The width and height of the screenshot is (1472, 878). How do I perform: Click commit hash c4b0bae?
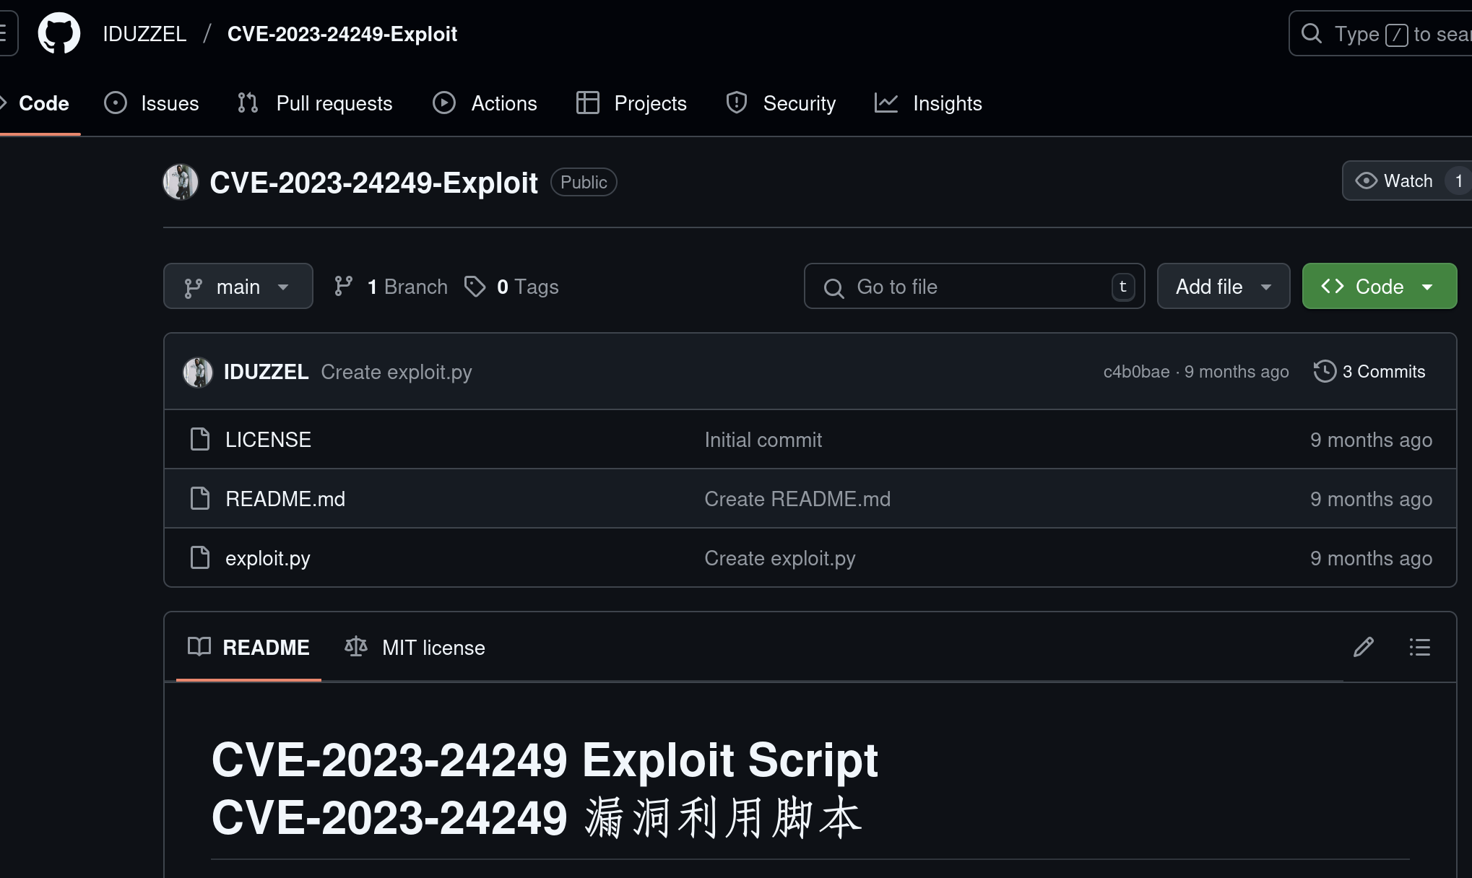click(x=1135, y=372)
